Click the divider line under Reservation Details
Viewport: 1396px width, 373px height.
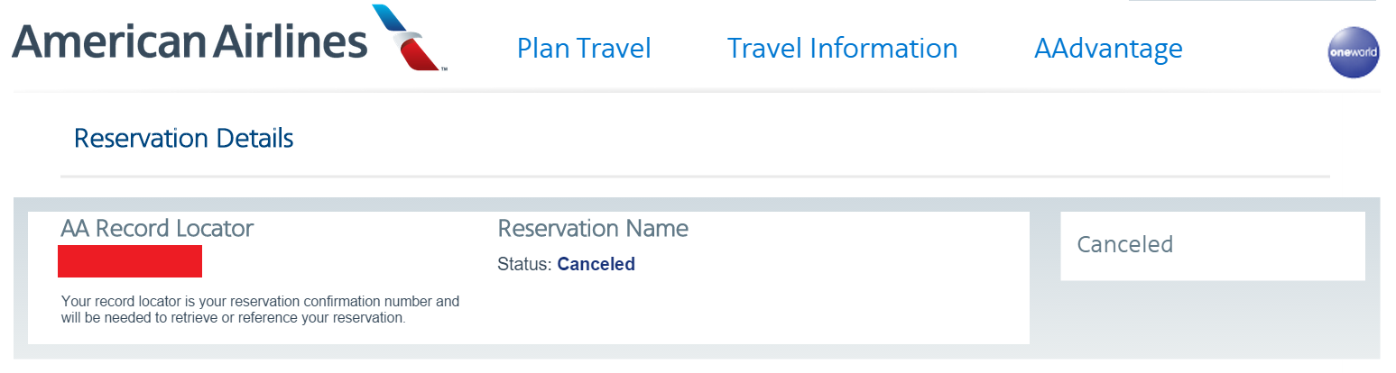click(695, 176)
